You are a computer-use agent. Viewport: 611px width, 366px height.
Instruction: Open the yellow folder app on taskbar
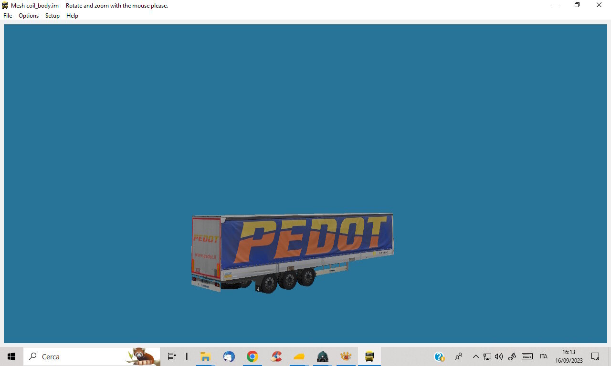click(299, 356)
